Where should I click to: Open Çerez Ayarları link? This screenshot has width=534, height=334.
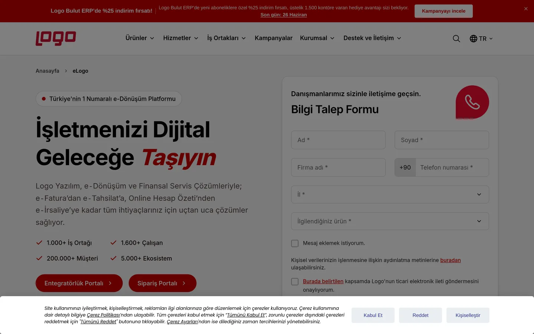pyautogui.click(x=182, y=322)
